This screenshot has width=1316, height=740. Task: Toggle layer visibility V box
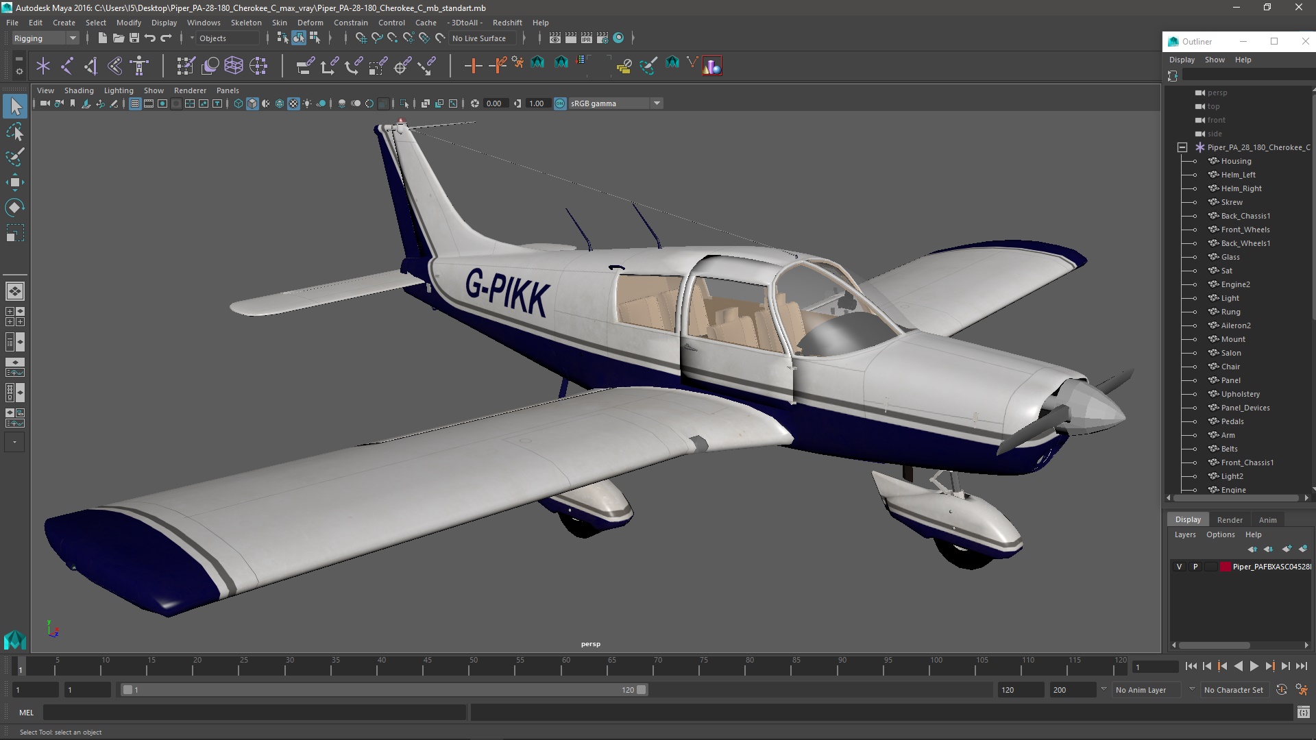1179,567
